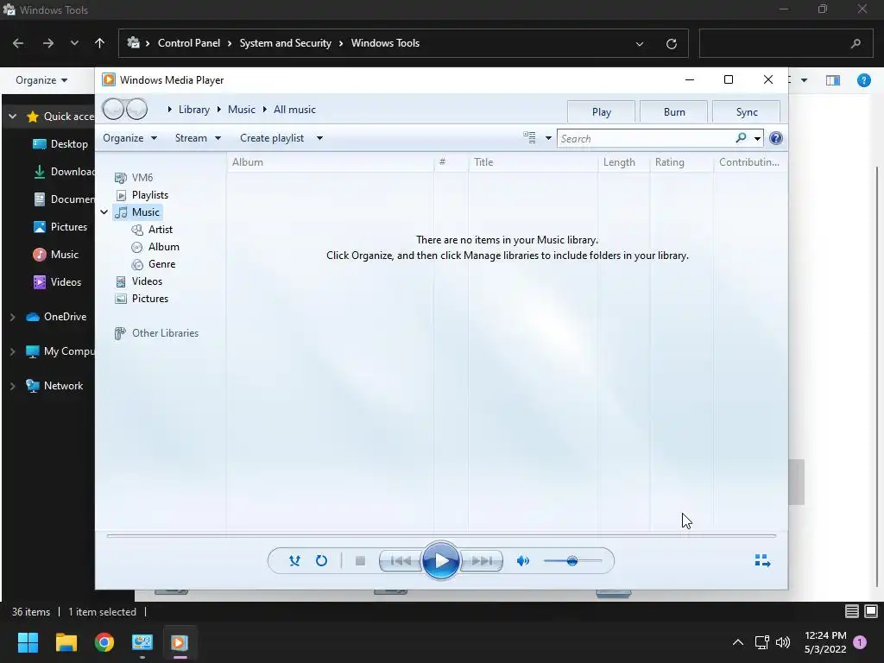884x663 pixels.
Task: Open Windows Start button
Action: click(28, 642)
